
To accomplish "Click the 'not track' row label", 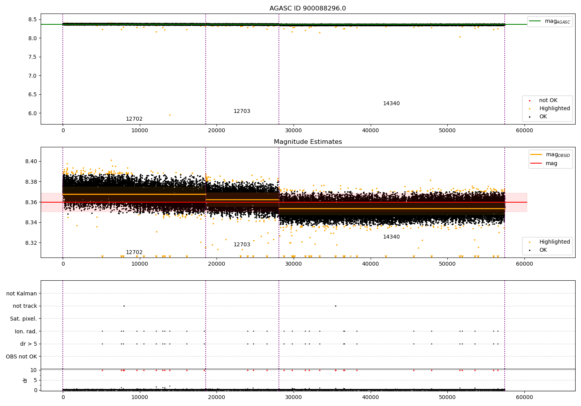I will pyautogui.click(x=25, y=306).
